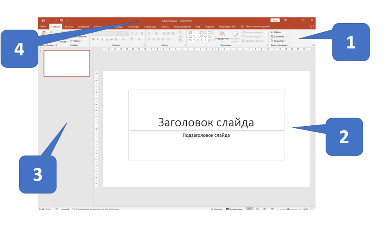Image resolution: width=385 pixels, height=227 pixels.
Task: Toggle bold Ж formatting
Action: click(x=93, y=40)
